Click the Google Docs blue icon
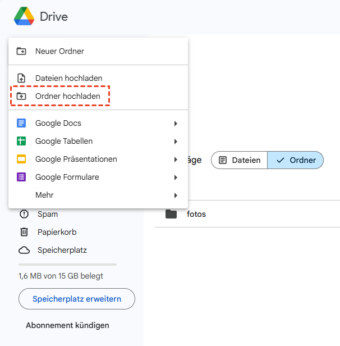340x346 pixels. [21, 123]
